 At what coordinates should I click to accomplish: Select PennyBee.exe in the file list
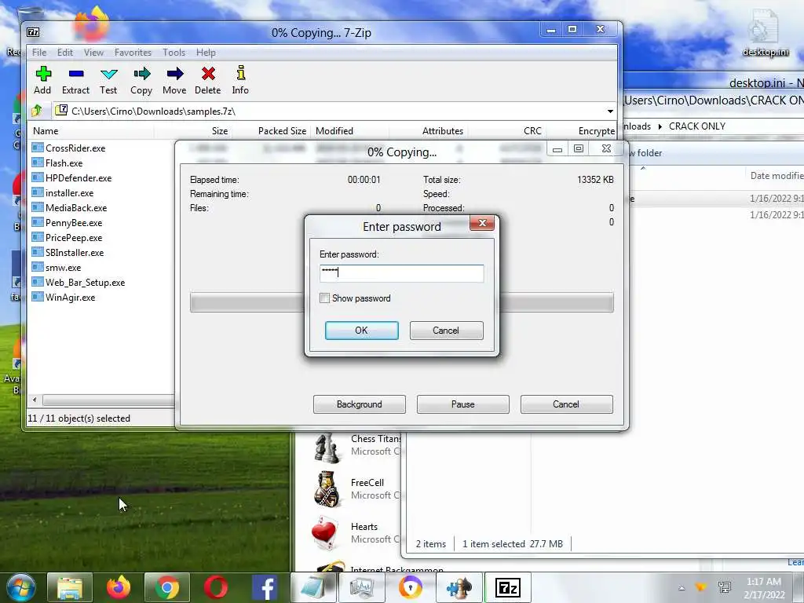74,222
